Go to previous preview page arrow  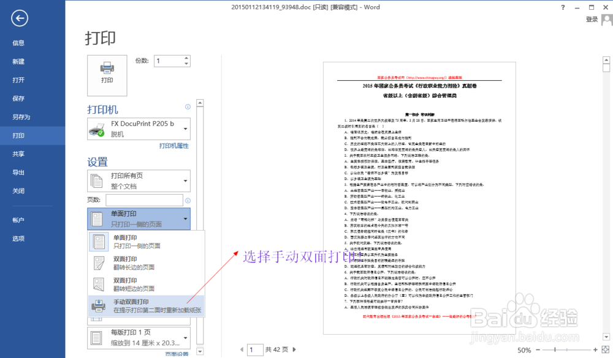coord(242,350)
